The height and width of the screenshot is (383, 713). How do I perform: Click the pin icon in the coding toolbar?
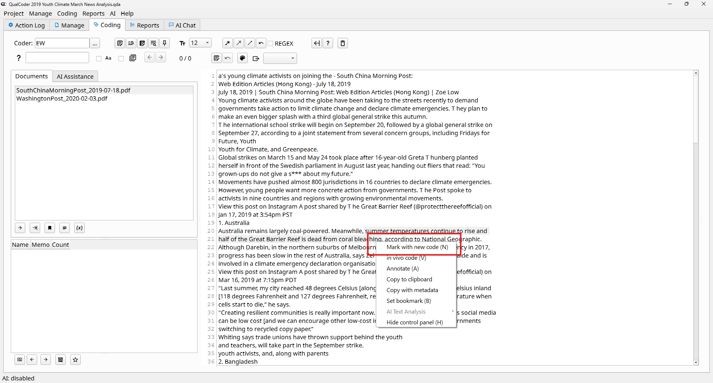[x=165, y=43]
